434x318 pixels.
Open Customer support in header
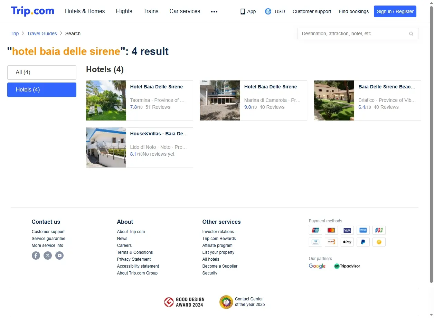(x=312, y=11)
